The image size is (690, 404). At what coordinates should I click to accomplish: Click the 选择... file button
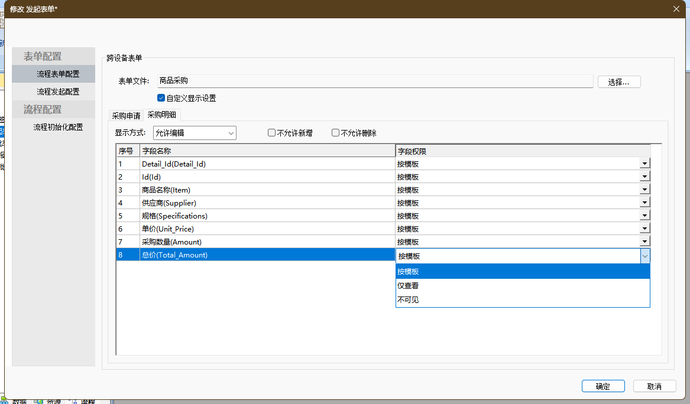(x=619, y=82)
